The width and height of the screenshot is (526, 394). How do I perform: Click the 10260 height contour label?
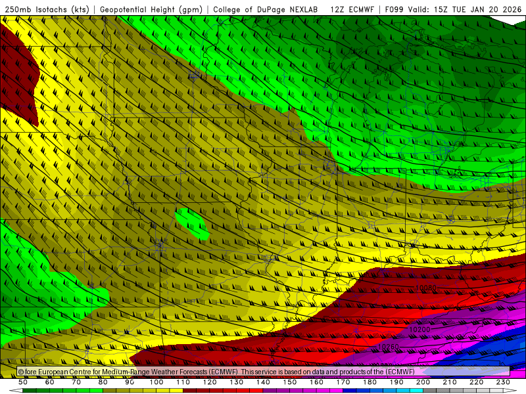coord(389,347)
